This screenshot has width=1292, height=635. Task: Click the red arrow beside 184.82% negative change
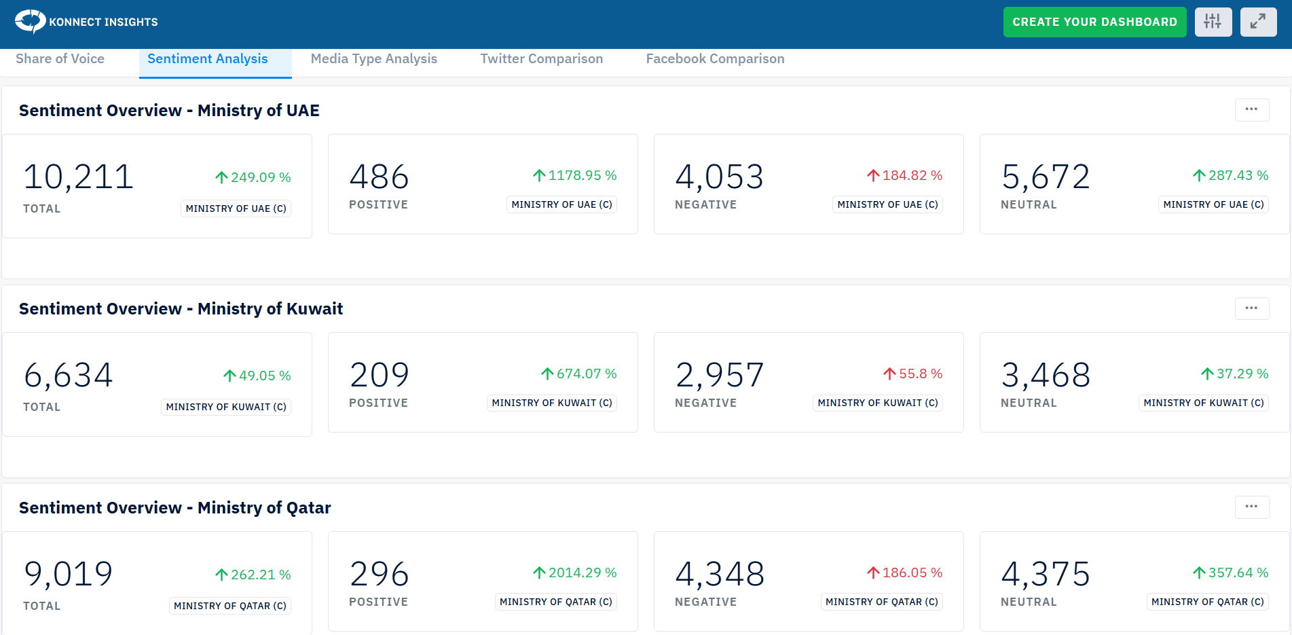tap(873, 175)
